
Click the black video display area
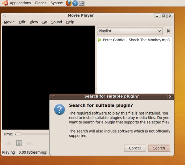click(x=48, y=60)
